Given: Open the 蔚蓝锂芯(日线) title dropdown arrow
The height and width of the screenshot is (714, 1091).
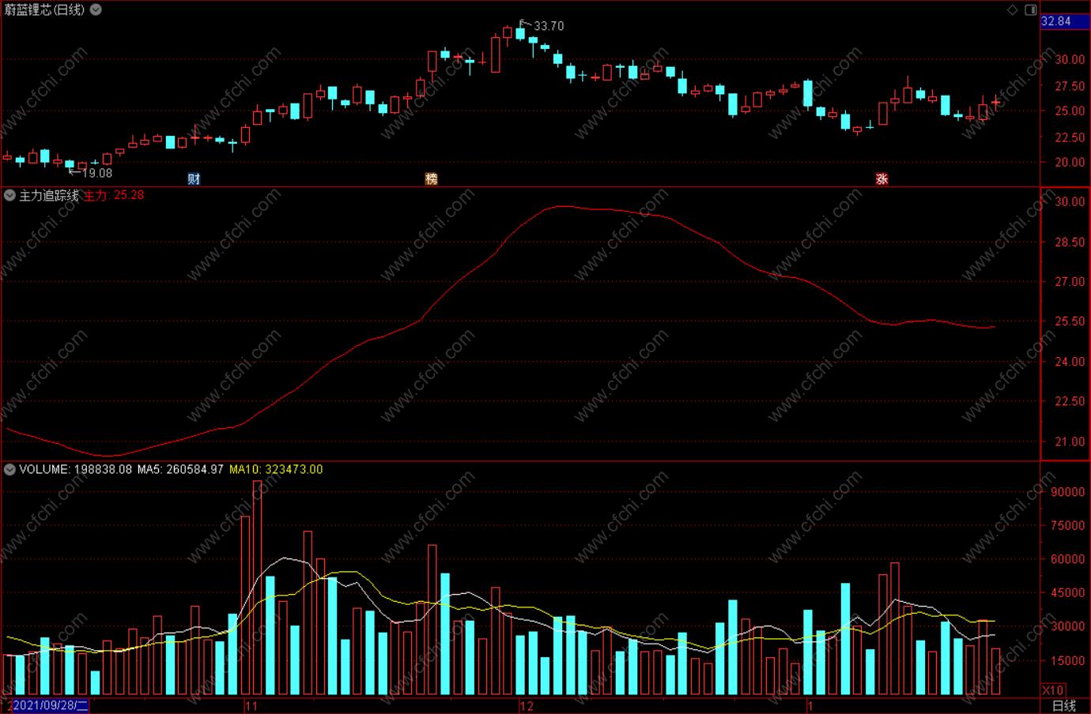Looking at the screenshot, I should pyautogui.click(x=96, y=9).
